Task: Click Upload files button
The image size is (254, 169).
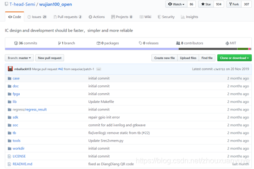Action: pyautogui.click(x=188, y=58)
